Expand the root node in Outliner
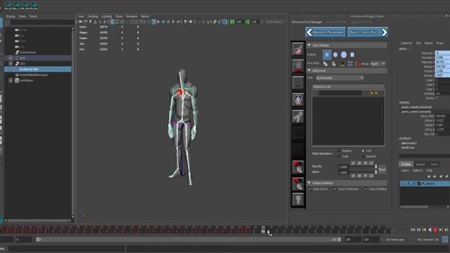Viewport: 450px width, 253px height. [x=11, y=58]
